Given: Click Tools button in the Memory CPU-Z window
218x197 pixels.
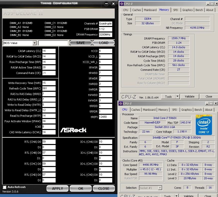Looking at the screenshot, I should [x=168, y=96].
